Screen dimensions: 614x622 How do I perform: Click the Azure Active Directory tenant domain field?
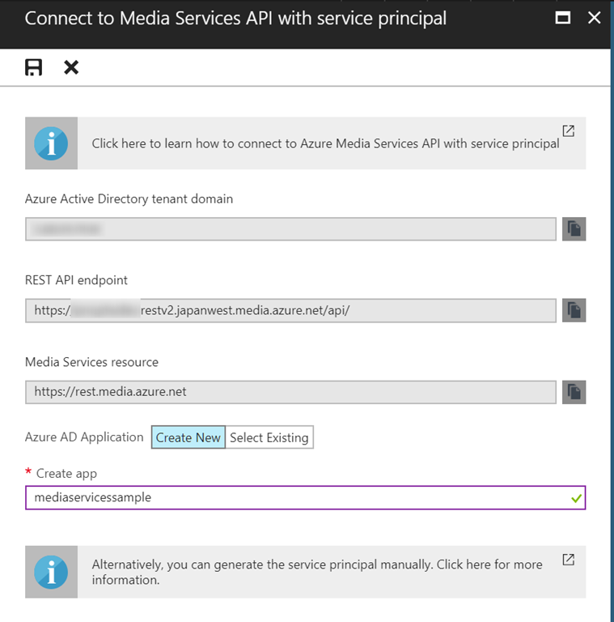pos(290,229)
